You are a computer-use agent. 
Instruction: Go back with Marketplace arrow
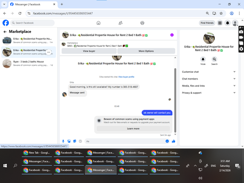5,32
